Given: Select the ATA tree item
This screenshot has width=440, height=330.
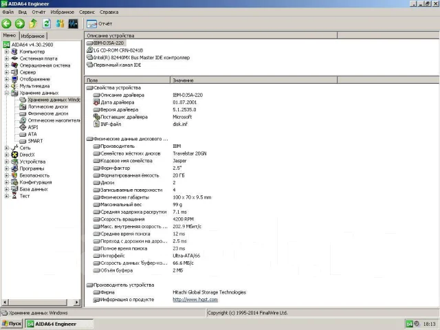Looking at the screenshot, I should [x=32, y=134].
